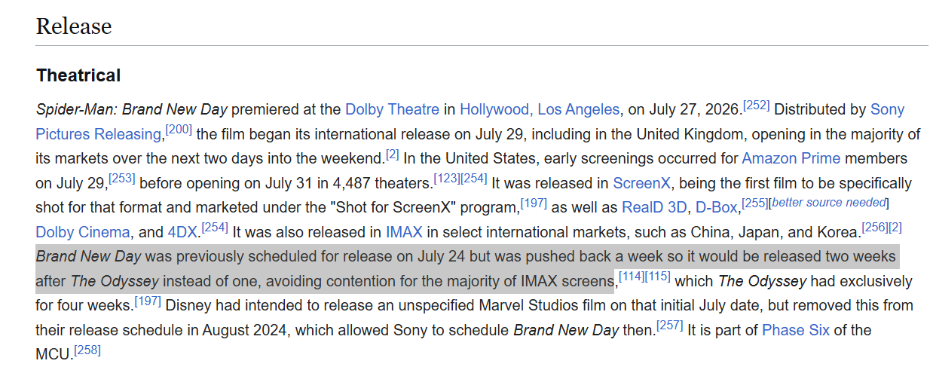This screenshot has height=370, width=933.
Task: Jump to citation 253
Action: click(x=121, y=179)
